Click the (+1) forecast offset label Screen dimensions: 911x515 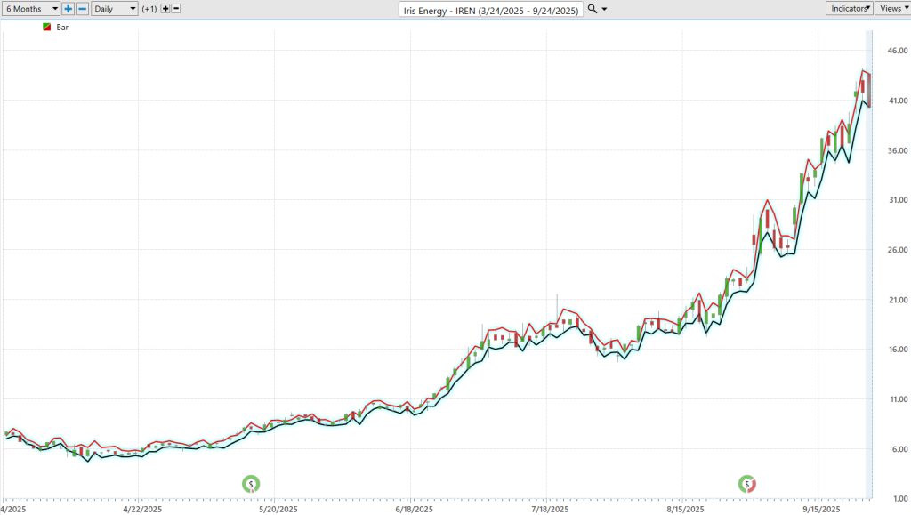(x=149, y=8)
